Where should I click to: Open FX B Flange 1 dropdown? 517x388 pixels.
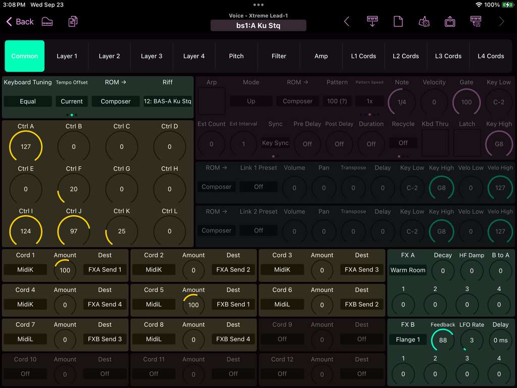pos(408,339)
